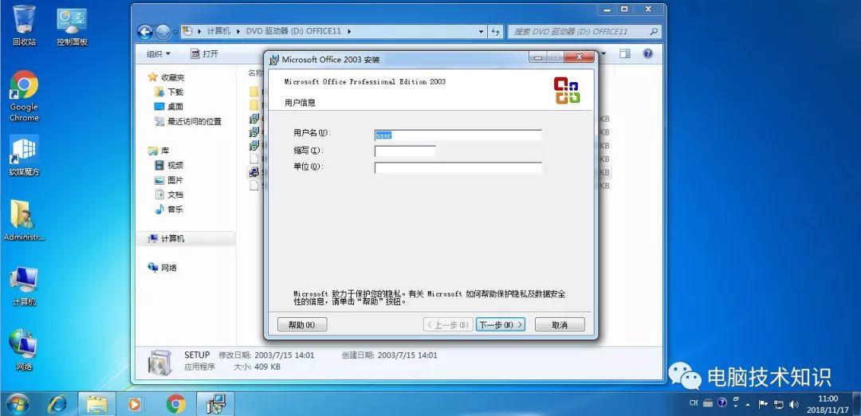This screenshot has width=861, height=416.
Task: Select the Administrator folder desktop icon
Action: (24, 221)
